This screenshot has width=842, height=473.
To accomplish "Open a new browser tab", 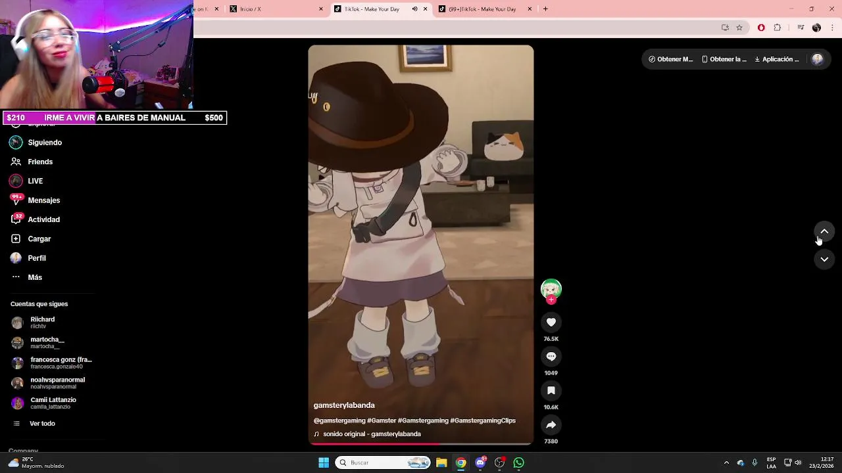I will (x=545, y=9).
